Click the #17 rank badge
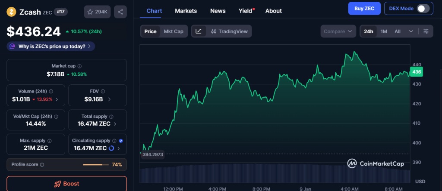This screenshot has height=191, width=442. [x=60, y=12]
